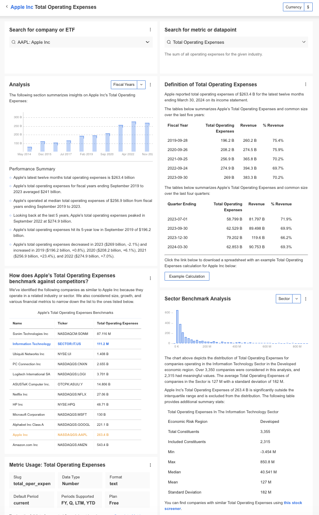Image resolution: width=319 pixels, height=515 pixels.
Task: Click the tallest bar in the analysis chart
Action: pyautogui.click(x=133, y=137)
